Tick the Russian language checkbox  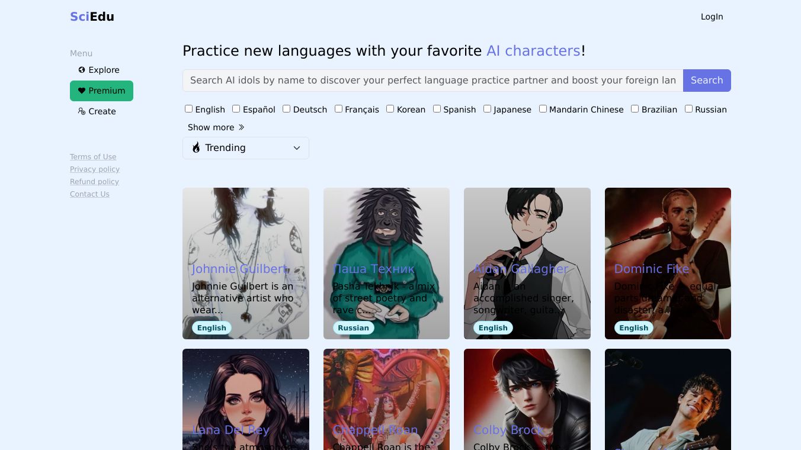[688, 109]
